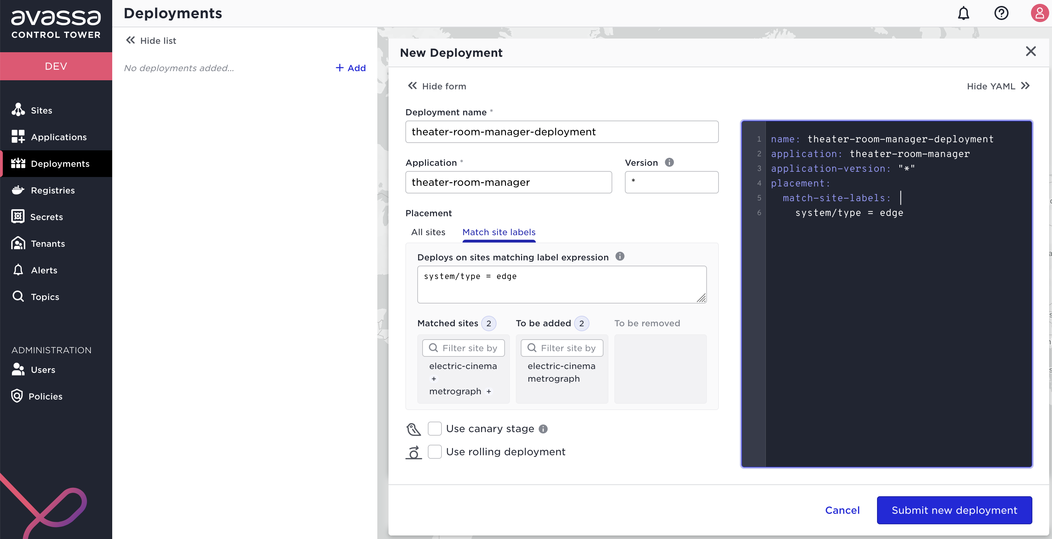The image size is (1052, 539).
Task: Open Tenants in the sidebar menu
Action: coord(56,243)
